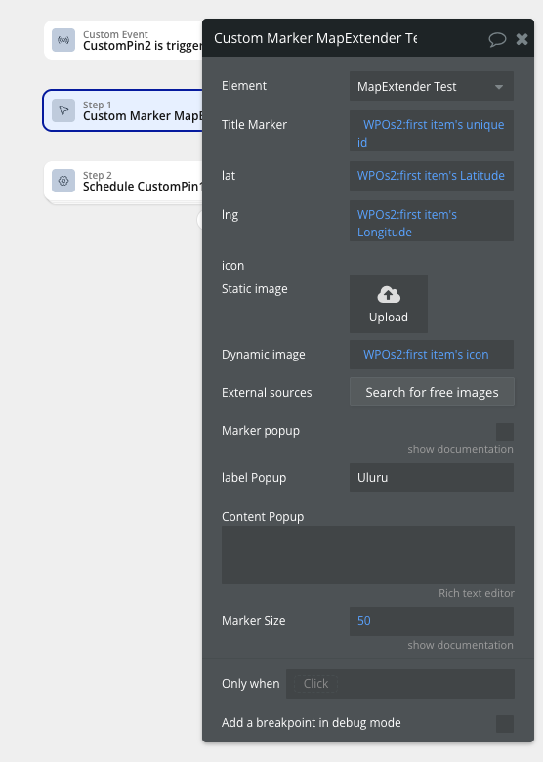Select the Step 2 Schedule CustomPin action

coord(123,181)
